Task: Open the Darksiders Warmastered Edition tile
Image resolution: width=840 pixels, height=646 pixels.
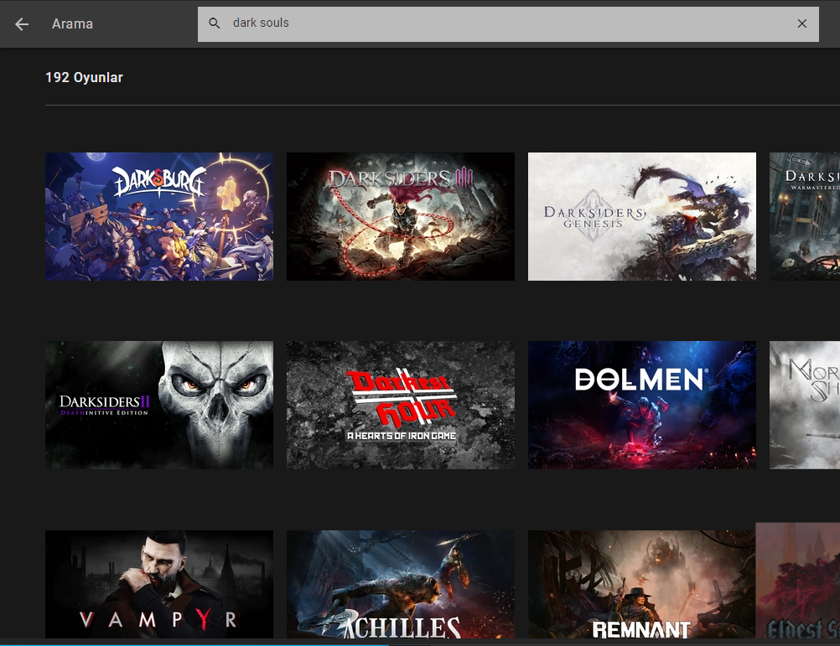Action: [x=805, y=216]
